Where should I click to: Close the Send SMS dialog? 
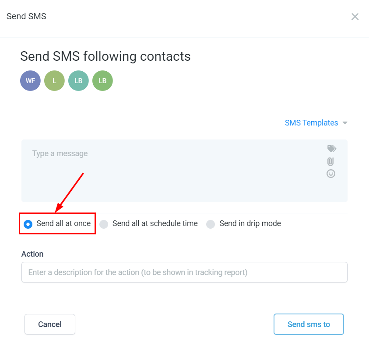355,17
